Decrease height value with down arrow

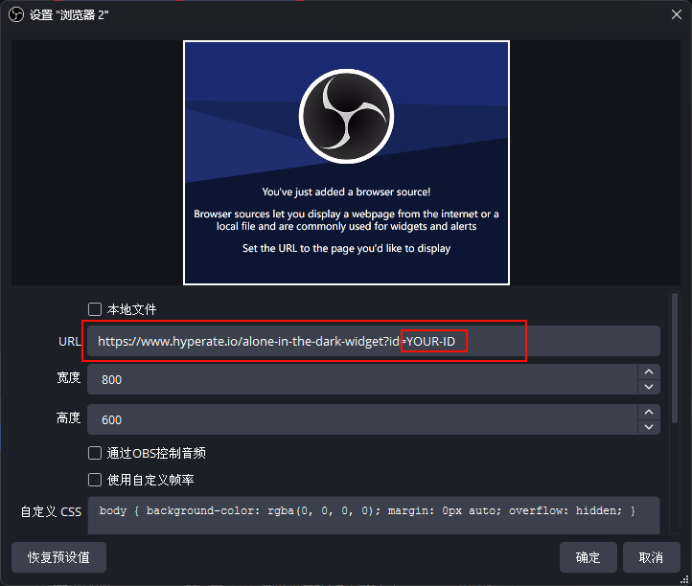tap(649, 427)
